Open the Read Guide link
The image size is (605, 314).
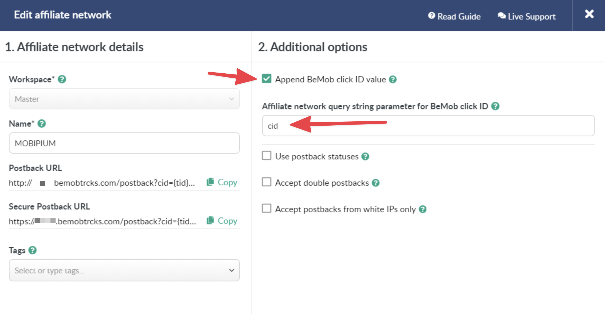(x=454, y=16)
